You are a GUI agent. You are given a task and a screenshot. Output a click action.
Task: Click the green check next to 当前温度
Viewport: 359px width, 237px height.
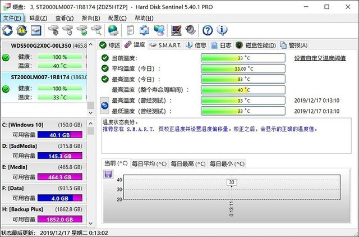[x=105, y=58]
